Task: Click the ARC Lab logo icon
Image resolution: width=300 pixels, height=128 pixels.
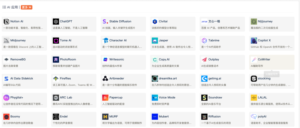Action: click(56, 97)
